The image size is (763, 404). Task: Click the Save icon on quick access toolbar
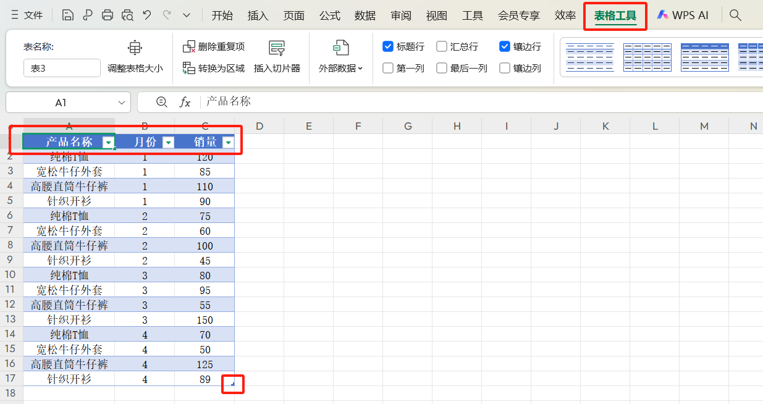pyautogui.click(x=67, y=14)
